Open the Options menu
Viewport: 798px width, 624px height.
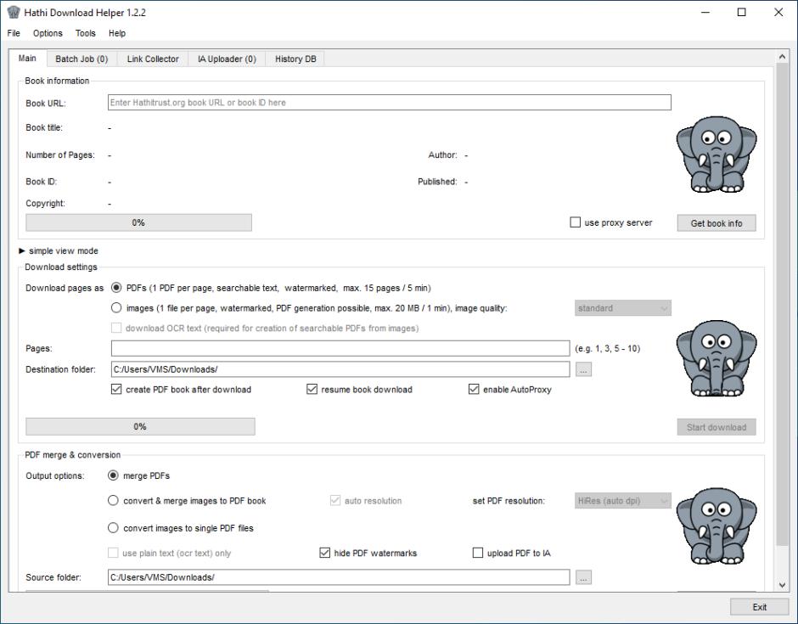[x=48, y=33]
